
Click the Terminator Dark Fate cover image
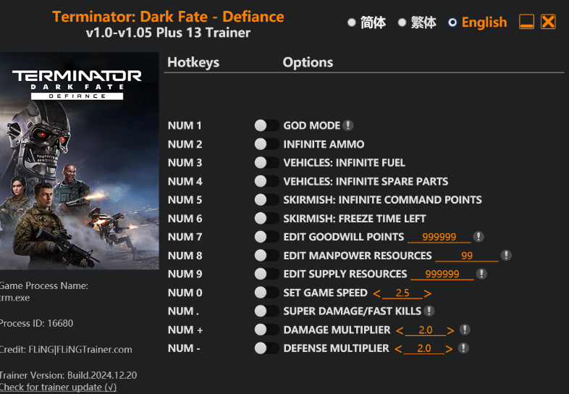(x=79, y=161)
